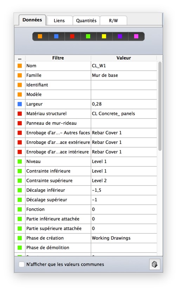Select the yellow category filter in toolbar
The height and width of the screenshot is (291, 180).
(104, 36)
